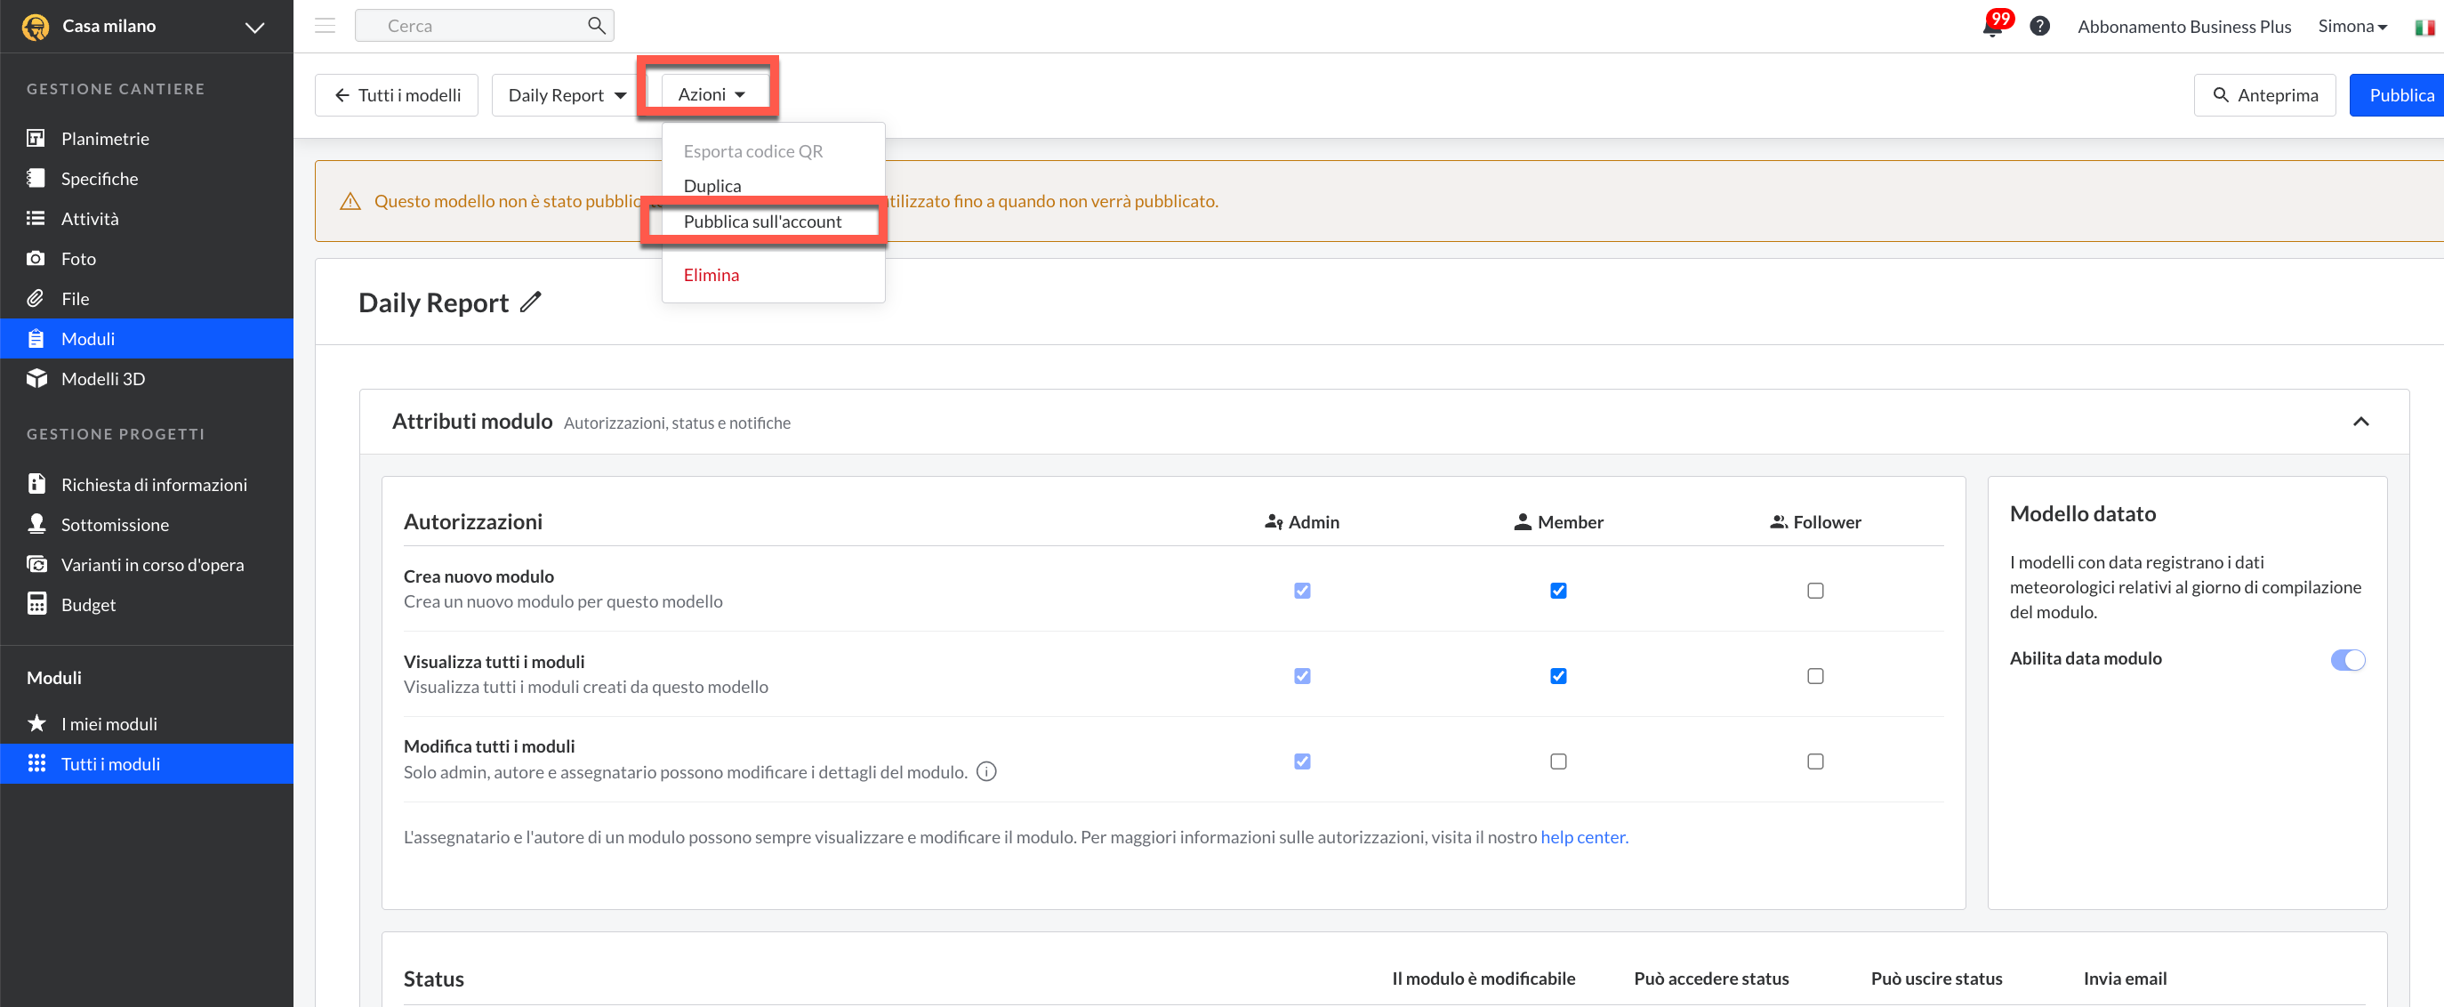Enable Follower checkbox for Crea nuovo modulo

pos(1814,591)
